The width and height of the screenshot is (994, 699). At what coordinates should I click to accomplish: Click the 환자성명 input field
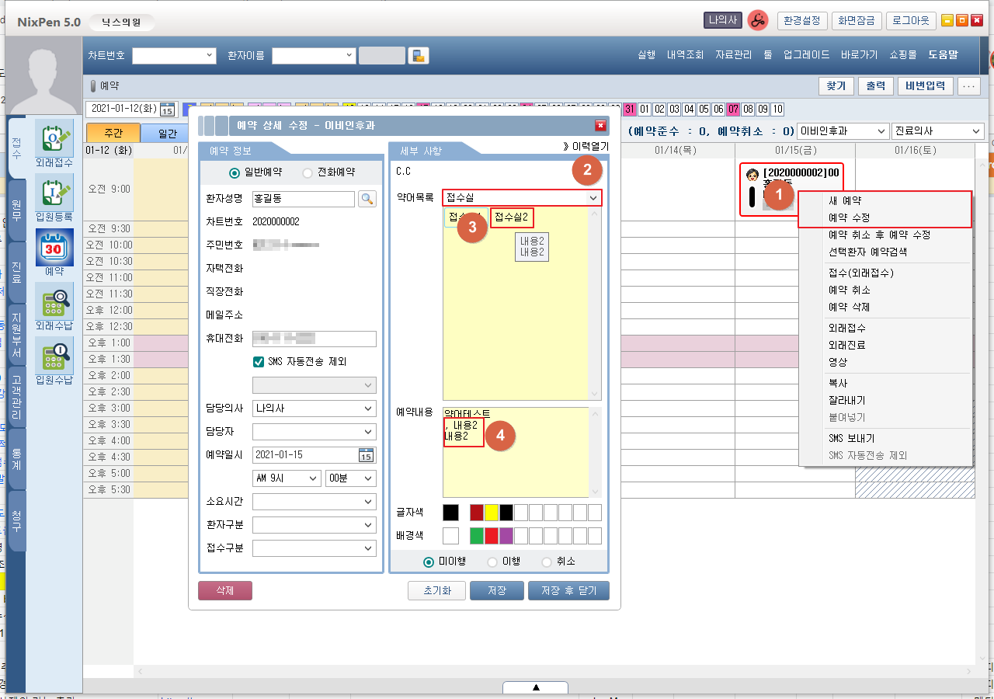click(x=303, y=199)
